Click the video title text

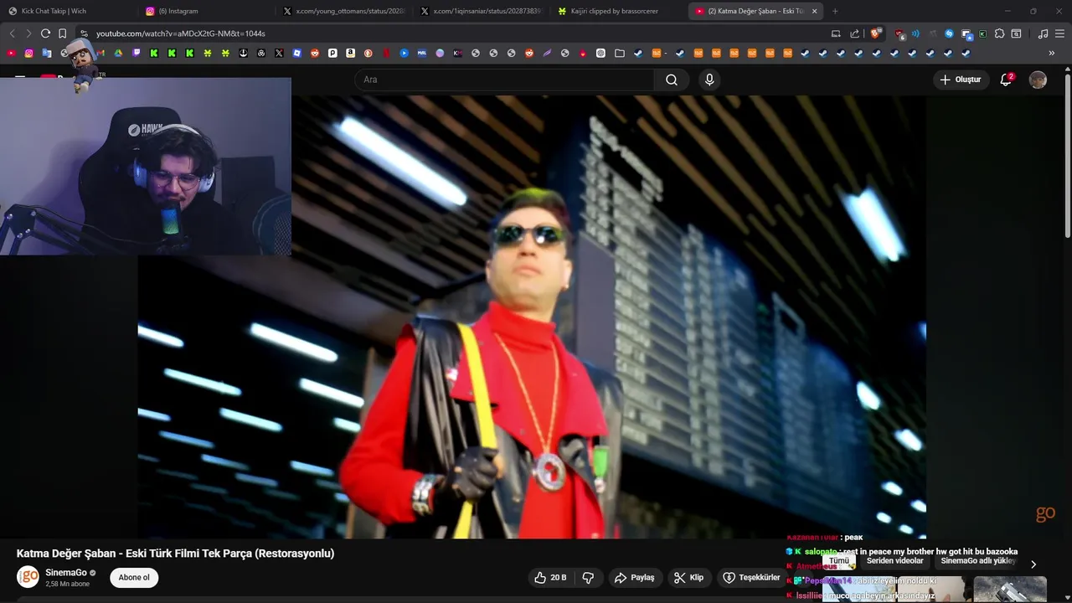(x=175, y=554)
